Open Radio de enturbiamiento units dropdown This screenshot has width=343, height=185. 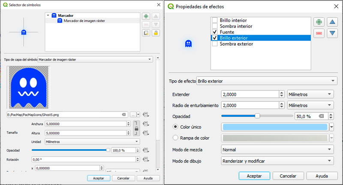(x=310, y=105)
